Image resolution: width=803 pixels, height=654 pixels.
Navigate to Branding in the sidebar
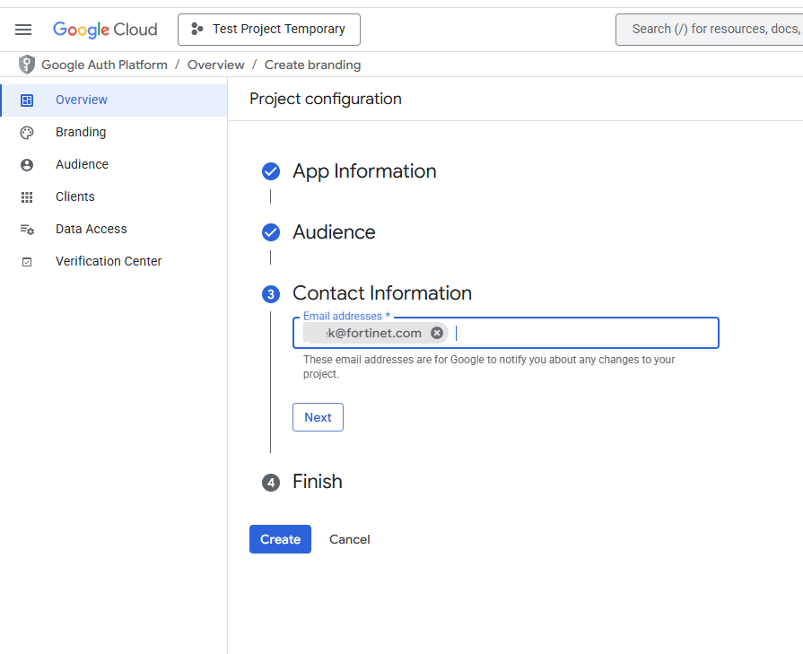point(82,132)
